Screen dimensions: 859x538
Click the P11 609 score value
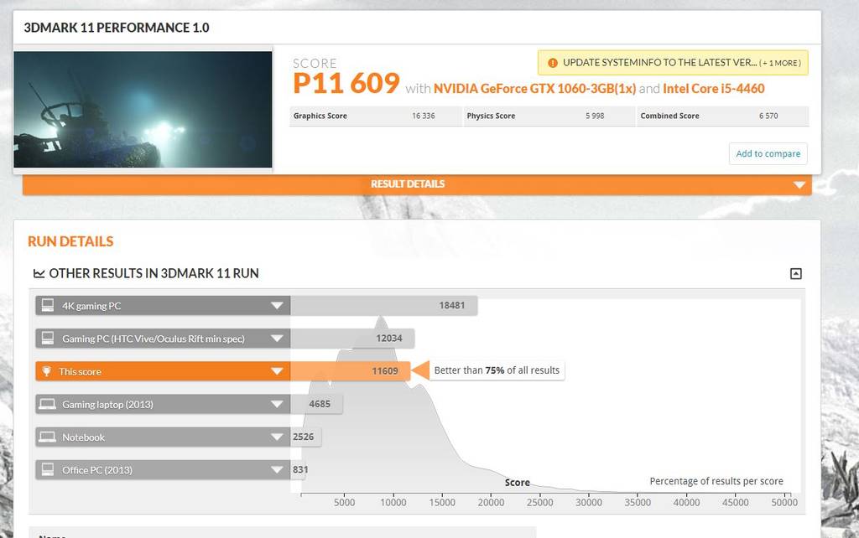pyautogui.click(x=346, y=83)
